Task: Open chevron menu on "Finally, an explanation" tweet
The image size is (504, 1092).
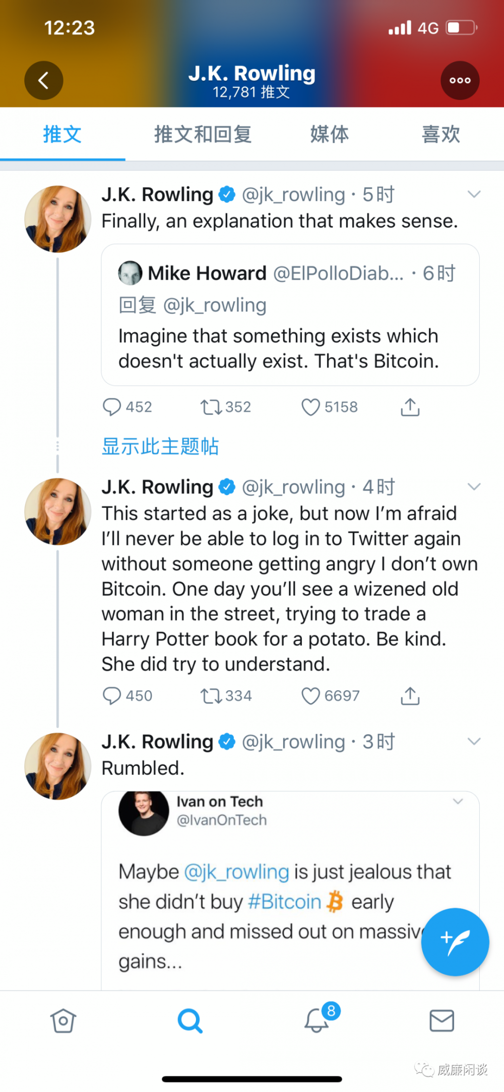Action: [474, 194]
